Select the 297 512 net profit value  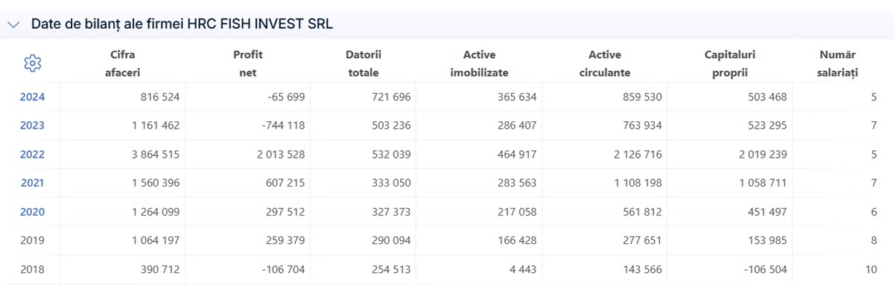coord(285,212)
